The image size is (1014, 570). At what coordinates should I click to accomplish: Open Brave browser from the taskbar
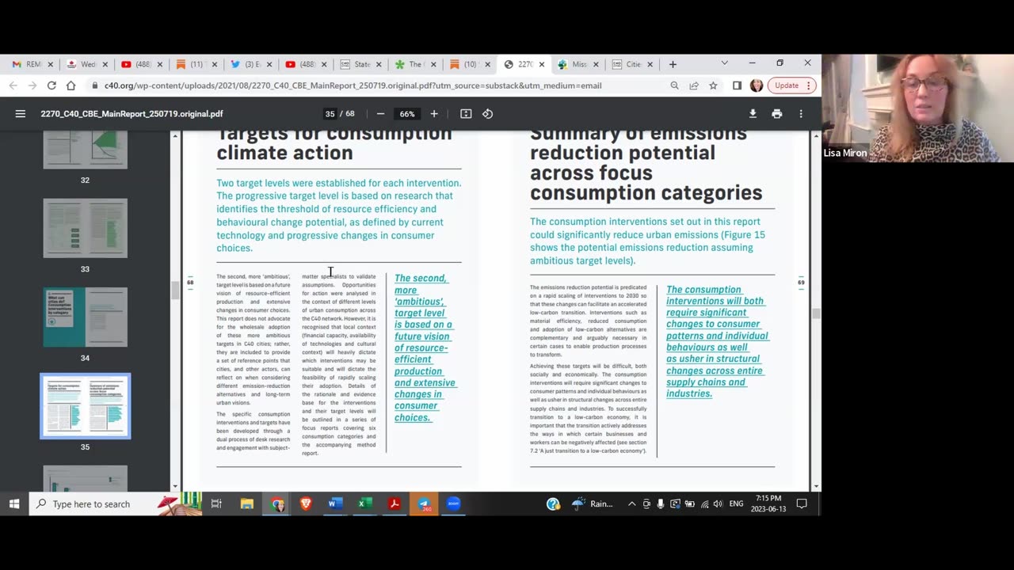coord(306,503)
